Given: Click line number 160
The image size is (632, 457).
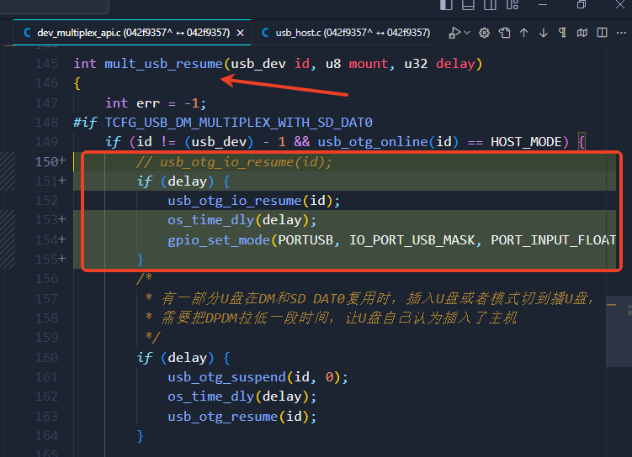Looking at the screenshot, I should coord(46,357).
